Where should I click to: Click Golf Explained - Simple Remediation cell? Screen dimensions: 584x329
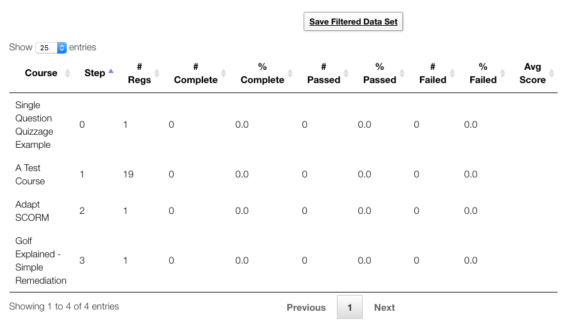41,260
